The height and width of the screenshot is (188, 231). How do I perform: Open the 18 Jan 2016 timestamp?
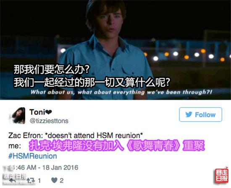coord(60,167)
